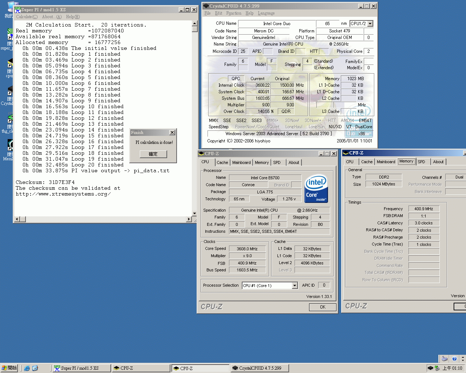Switch to Cache tab in CPU-Z Memory window
This screenshot has width=466, height=373.
coord(367,162)
